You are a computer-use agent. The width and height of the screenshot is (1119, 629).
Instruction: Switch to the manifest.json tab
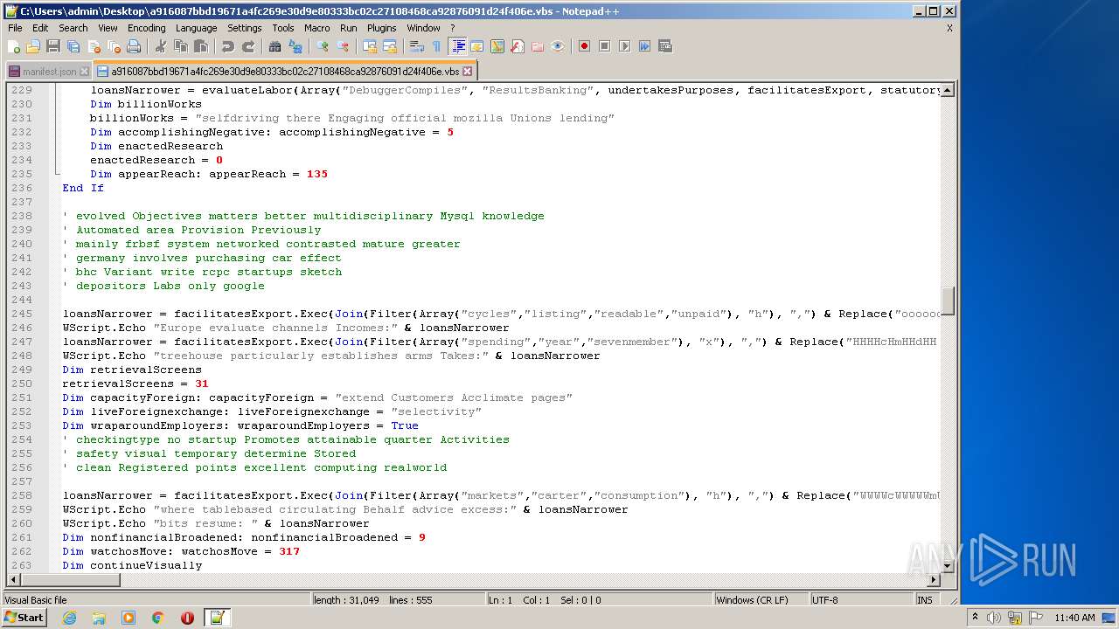(49, 72)
